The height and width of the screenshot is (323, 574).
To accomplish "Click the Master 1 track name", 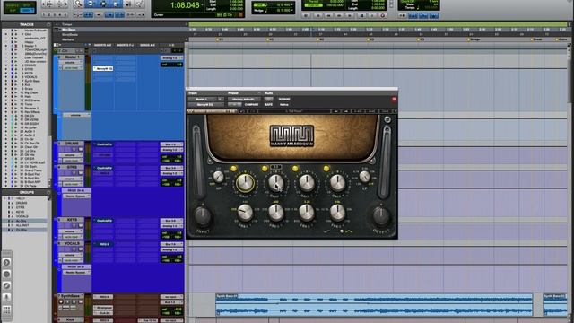I will pos(71,57).
